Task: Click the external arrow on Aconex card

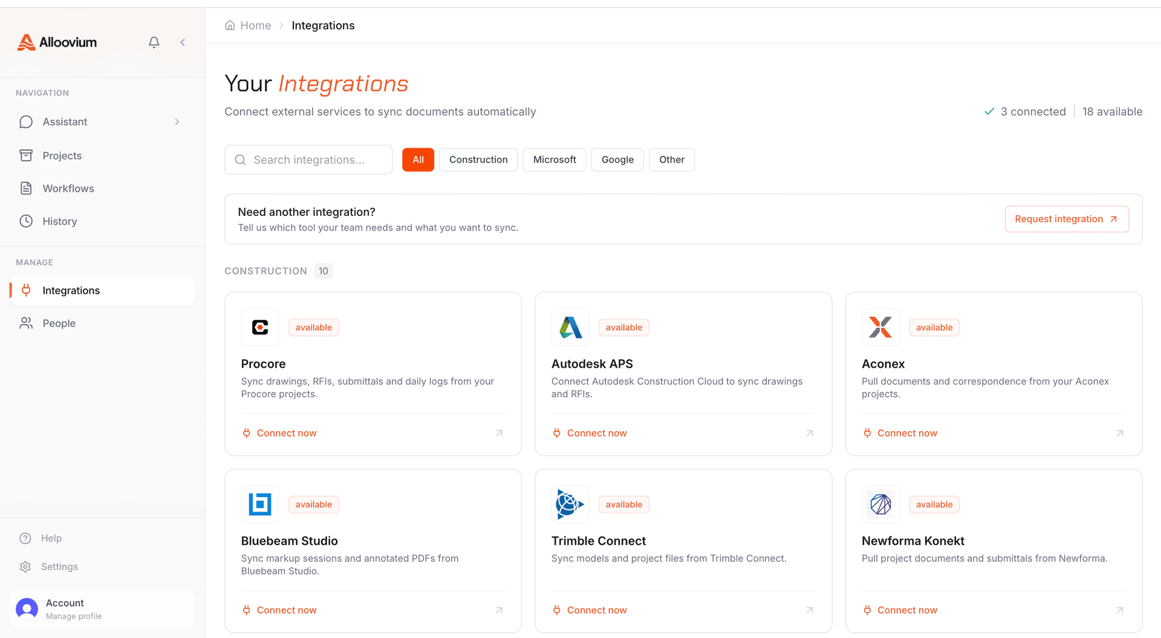Action: pyautogui.click(x=1120, y=433)
